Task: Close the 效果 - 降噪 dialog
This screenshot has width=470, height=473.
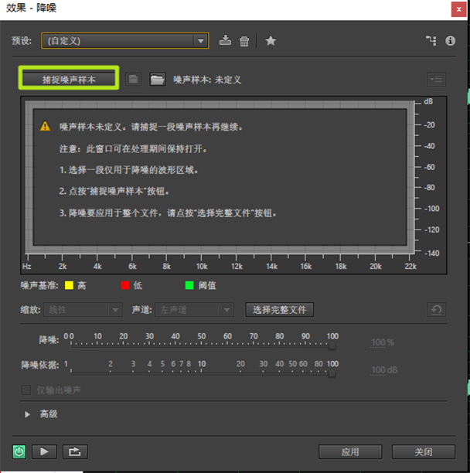Action: pyautogui.click(x=458, y=9)
